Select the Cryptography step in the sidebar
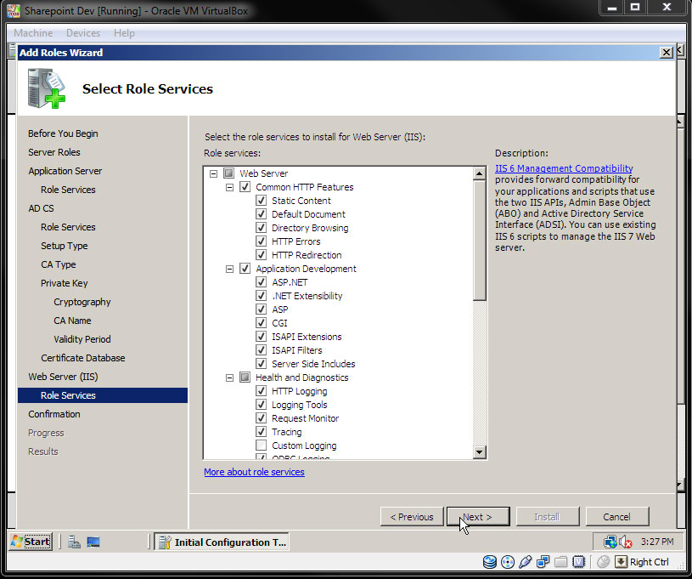The width and height of the screenshot is (692, 579). (x=82, y=302)
